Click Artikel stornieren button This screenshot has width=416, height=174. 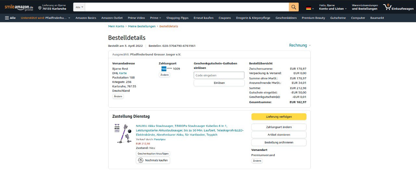[279, 135]
